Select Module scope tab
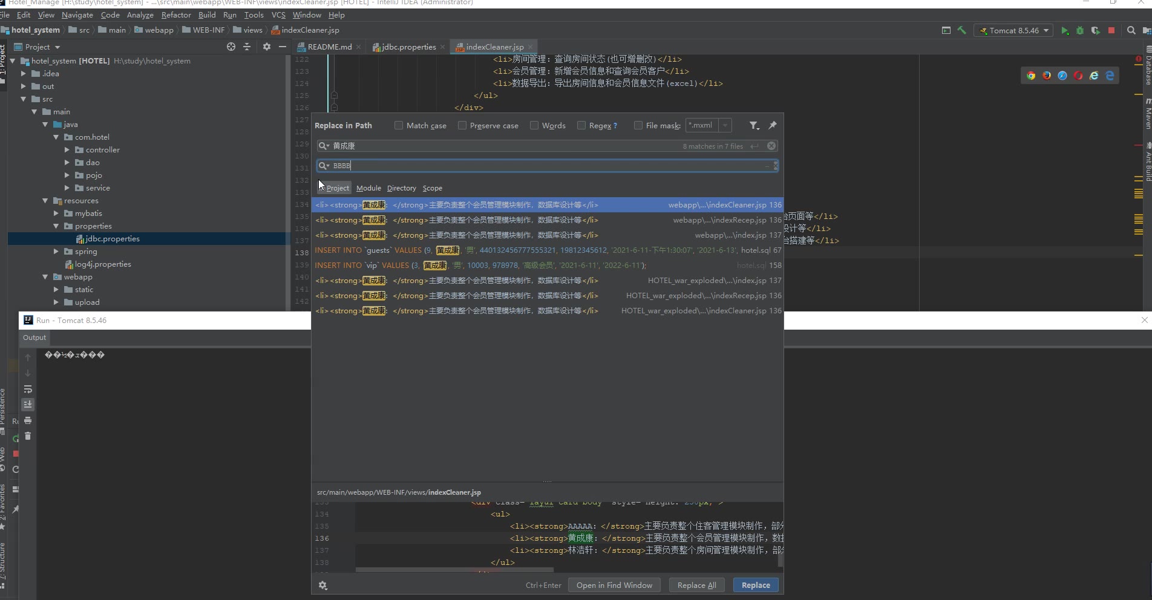The height and width of the screenshot is (600, 1152). click(368, 188)
